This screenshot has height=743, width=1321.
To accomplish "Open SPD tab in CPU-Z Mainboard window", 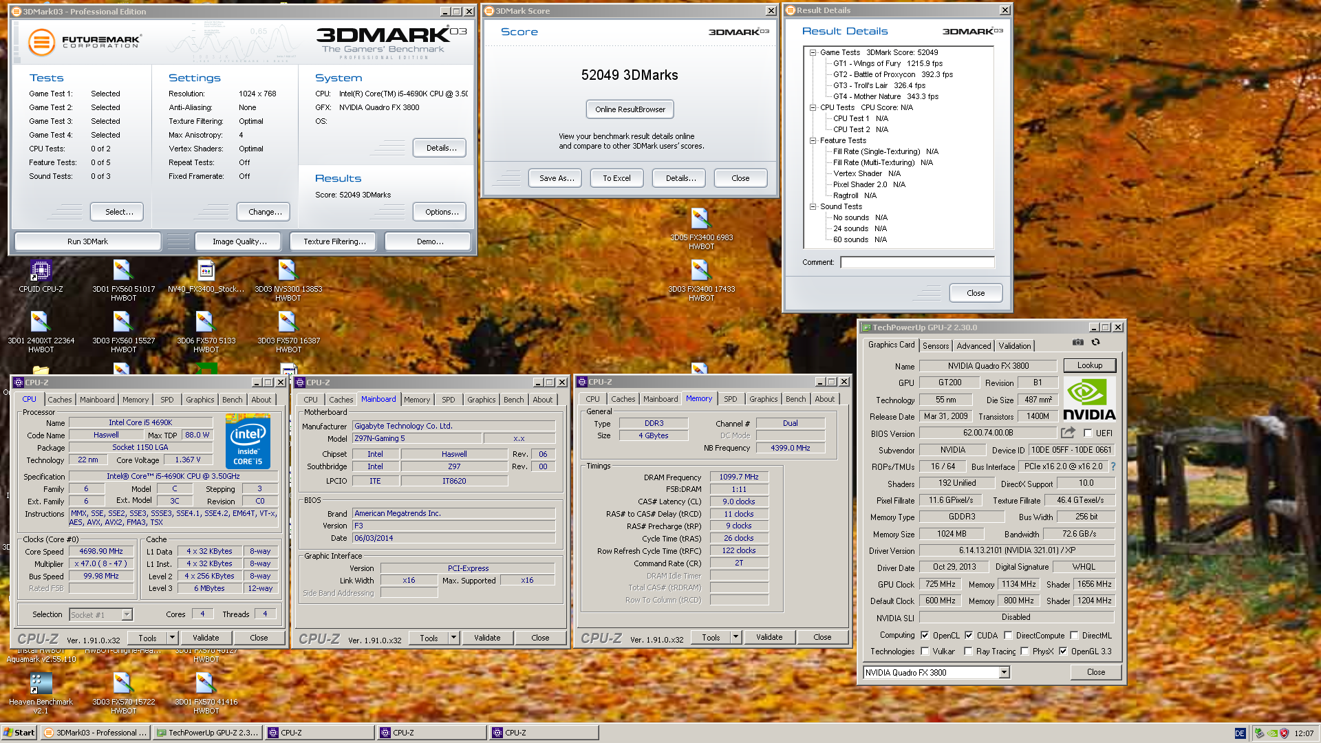I will pos(448,400).
